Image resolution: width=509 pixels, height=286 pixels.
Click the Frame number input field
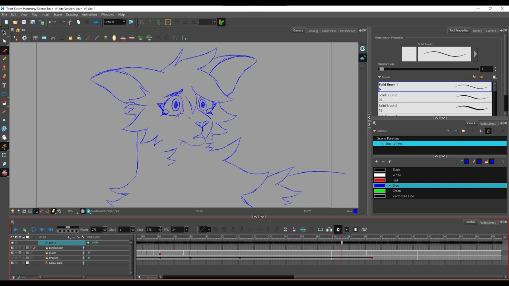tap(96, 230)
